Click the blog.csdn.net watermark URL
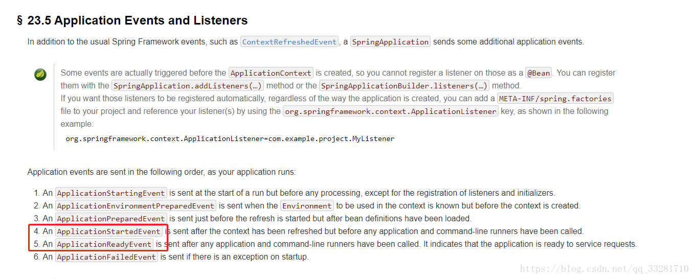The image size is (695, 279). [604, 269]
